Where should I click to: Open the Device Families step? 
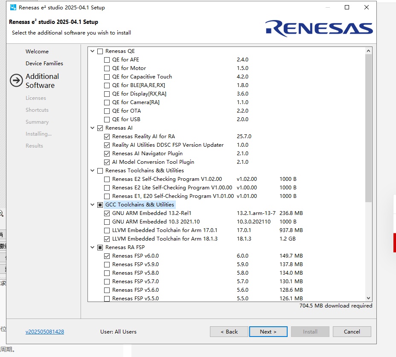[44, 64]
